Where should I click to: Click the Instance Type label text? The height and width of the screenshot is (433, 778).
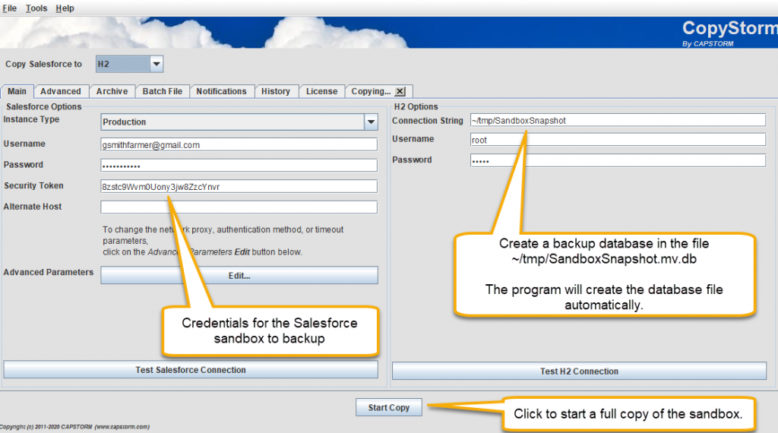(x=31, y=119)
